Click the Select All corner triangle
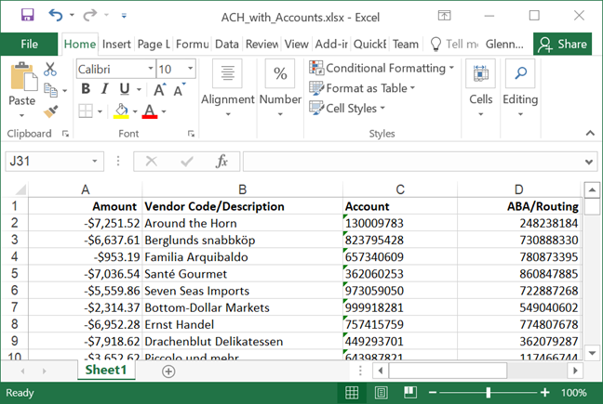The height and width of the screenshot is (404, 603). click(x=20, y=189)
